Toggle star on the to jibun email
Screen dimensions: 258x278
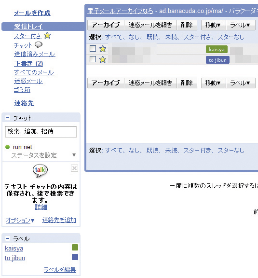[x=103, y=59]
